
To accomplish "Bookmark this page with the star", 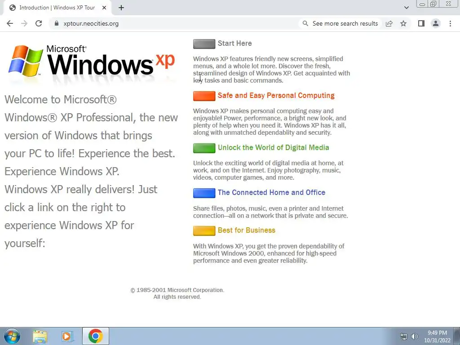I will click(x=403, y=23).
